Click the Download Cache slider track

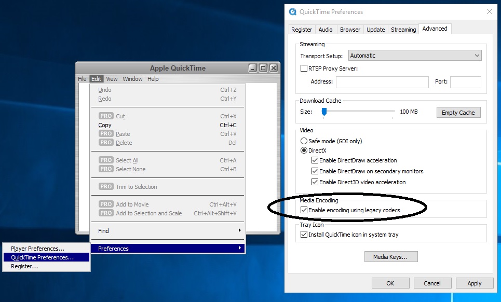[358, 111]
